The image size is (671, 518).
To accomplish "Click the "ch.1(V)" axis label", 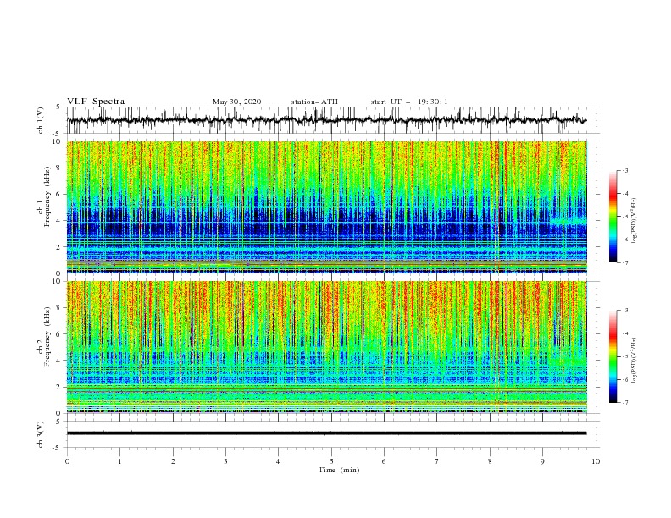I will pyautogui.click(x=41, y=120).
